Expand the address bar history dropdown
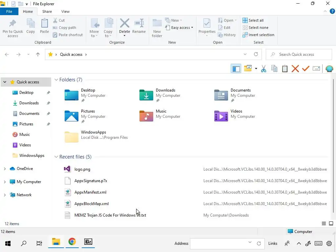336x252 pixels. 245,54
